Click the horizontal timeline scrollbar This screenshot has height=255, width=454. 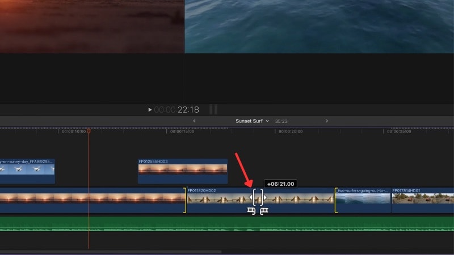point(111,252)
